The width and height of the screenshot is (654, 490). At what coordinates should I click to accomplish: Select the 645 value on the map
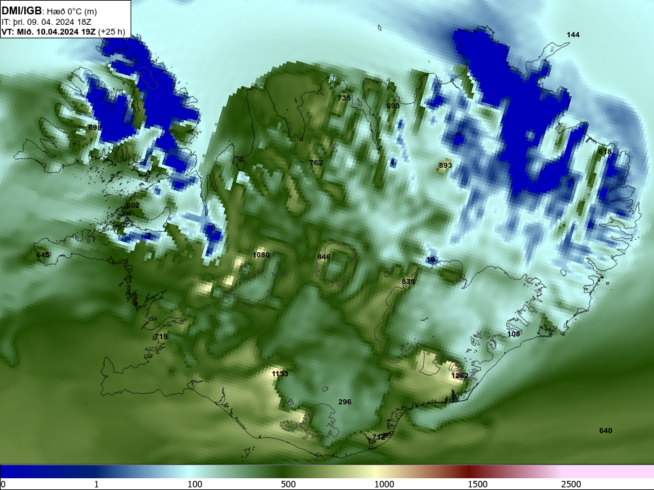[x=43, y=255]
